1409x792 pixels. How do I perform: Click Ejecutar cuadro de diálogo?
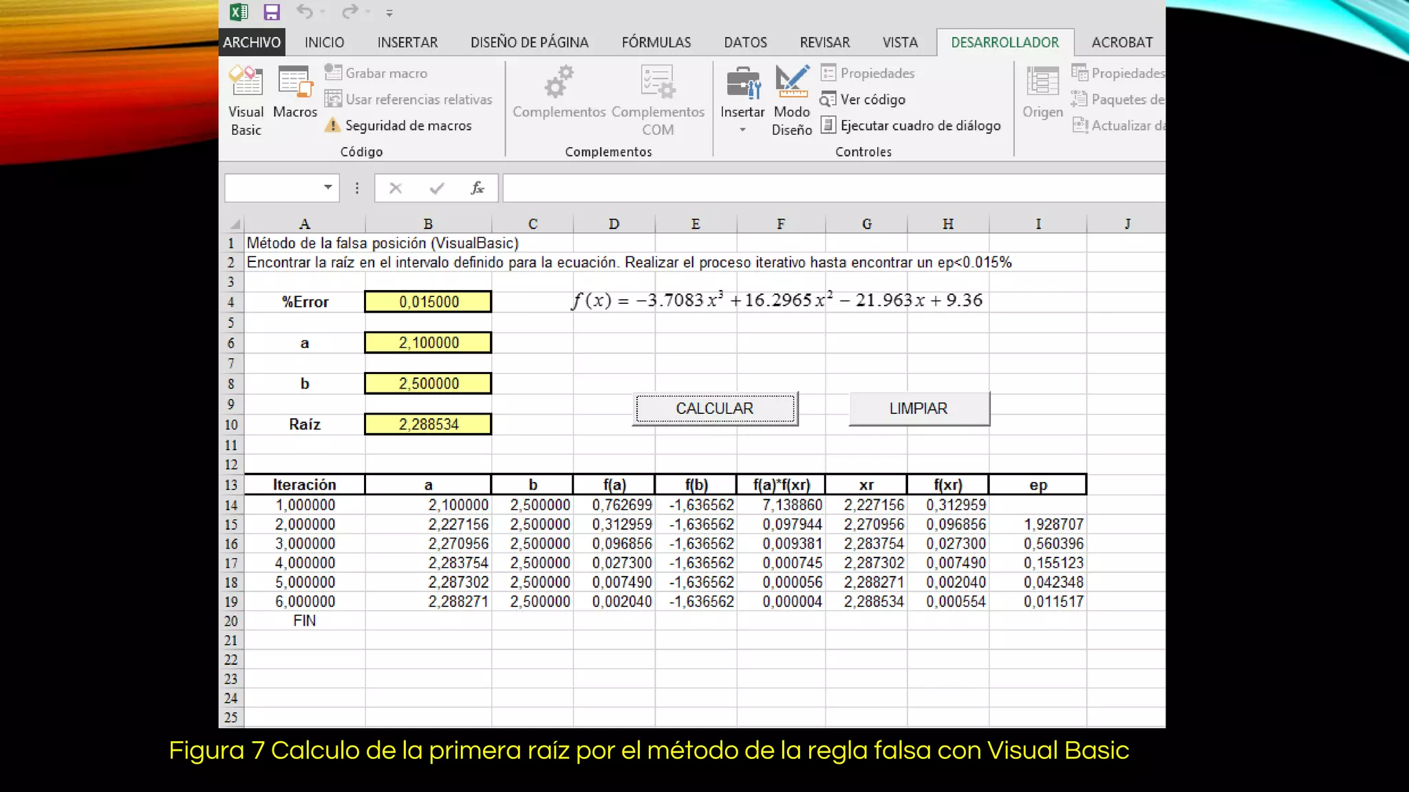click(911, 125)
